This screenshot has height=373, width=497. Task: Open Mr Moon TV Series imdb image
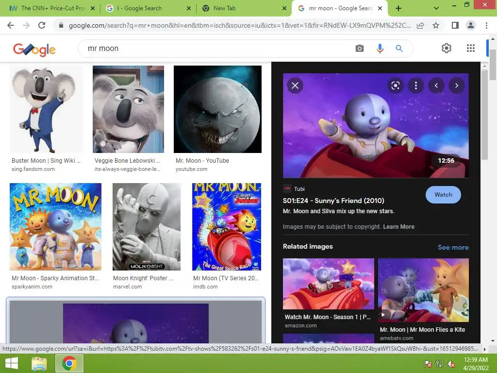tap(227, 227)
